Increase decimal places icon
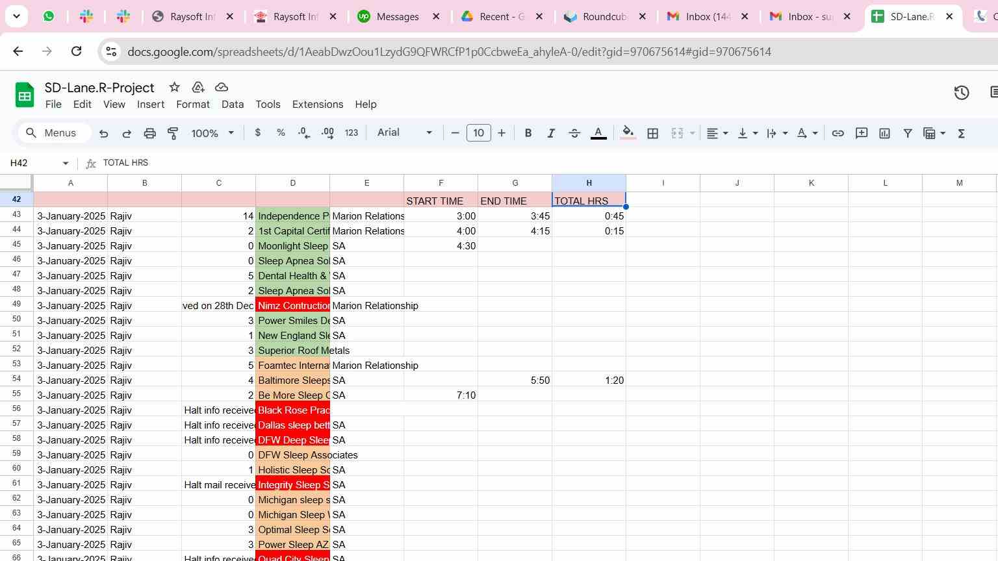Screen dimensions: 998x561 point(327,132)
